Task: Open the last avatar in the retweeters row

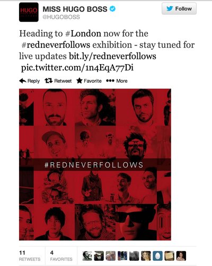Action: [181, 256]
